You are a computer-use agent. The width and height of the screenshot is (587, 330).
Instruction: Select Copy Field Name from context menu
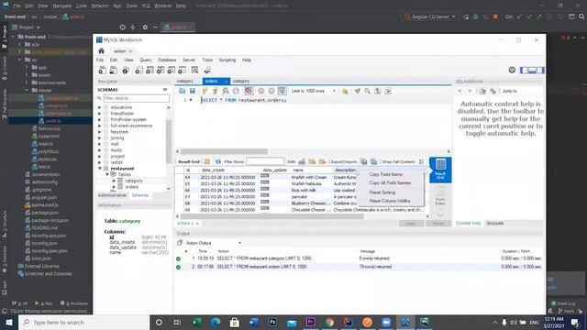coord(385,174)
